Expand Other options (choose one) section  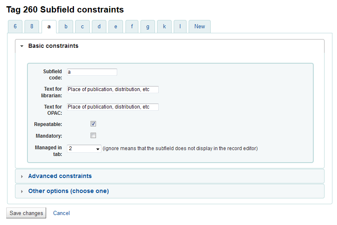[68, 191]
